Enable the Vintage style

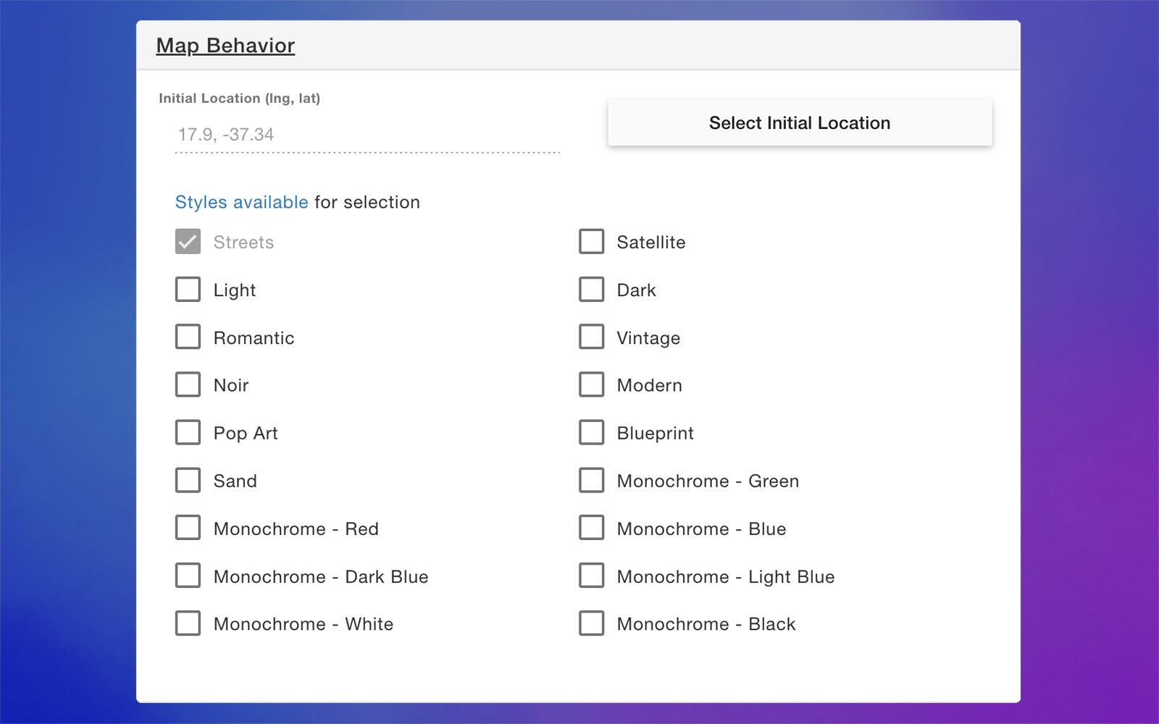click(591, 337)
